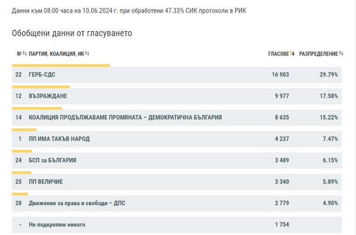The width and height of the screenshot is (356, 235).
Task: Click the 29.79% distribution value
Action: pos(328,75)
